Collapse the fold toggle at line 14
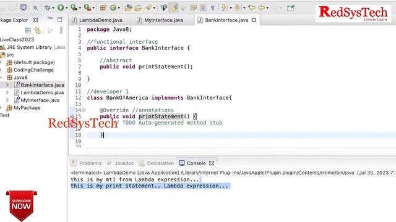 (x=84, y=110)
